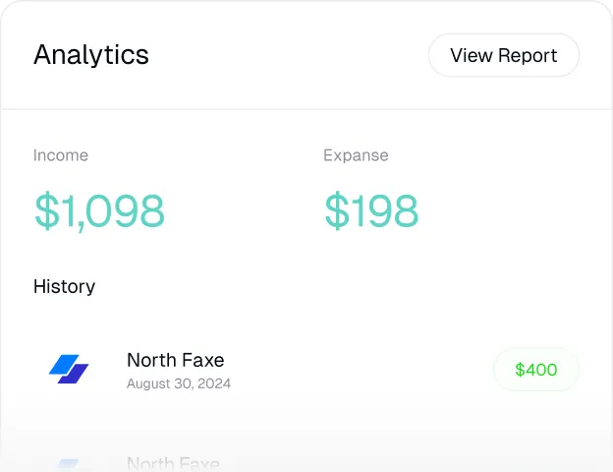Open the full report via View Report
Viewport: 613px width, 472px height.
tap(503, 55)
